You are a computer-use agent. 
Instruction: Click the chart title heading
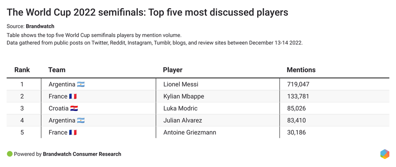147,12
